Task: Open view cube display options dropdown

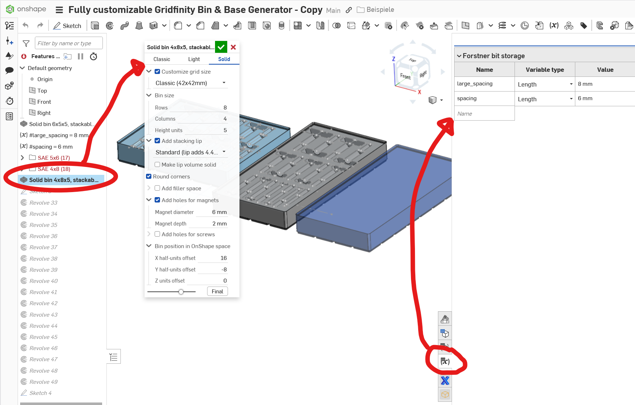Action: 442,100
